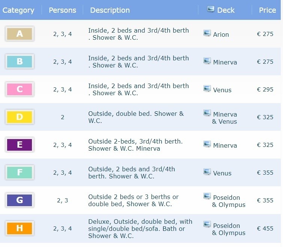283x247 pixels.
Task: View the deck icon for Minerva & Venus
Action: (207, 113)
